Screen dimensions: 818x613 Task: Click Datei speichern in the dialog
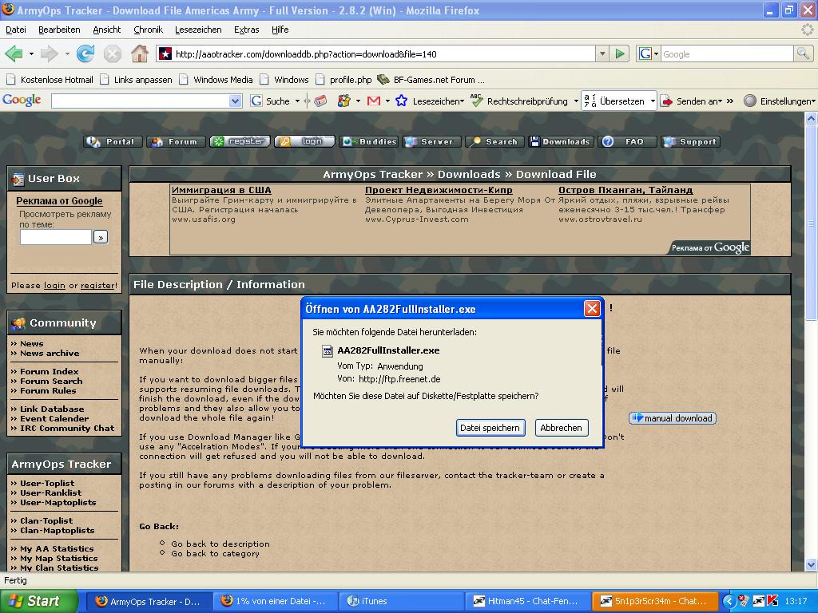(490, 428)
